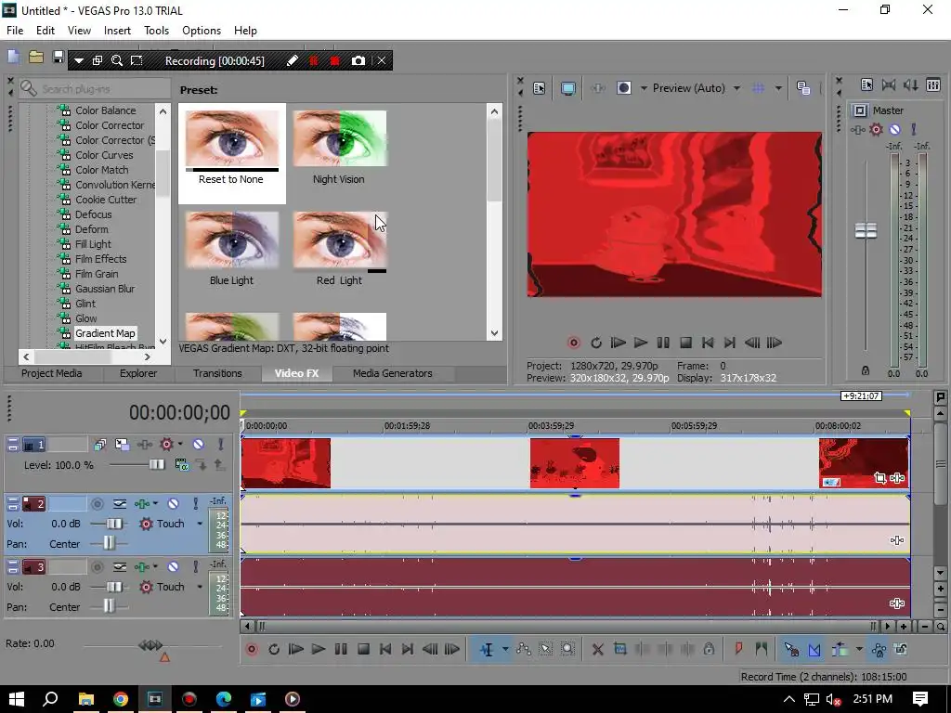The height and width of the screenshot is (713, 951).
Task: Switch to the Media Generators tab
Action: [393, 373]
